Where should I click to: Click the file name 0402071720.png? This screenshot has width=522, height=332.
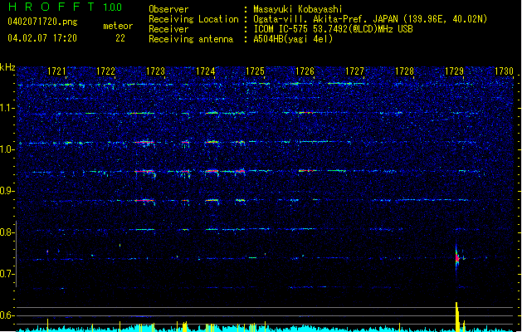(42, 22)
